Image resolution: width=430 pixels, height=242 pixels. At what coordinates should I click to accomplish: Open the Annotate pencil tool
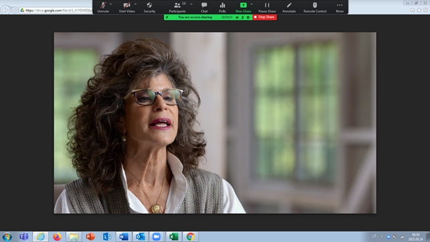pos(289,7)
